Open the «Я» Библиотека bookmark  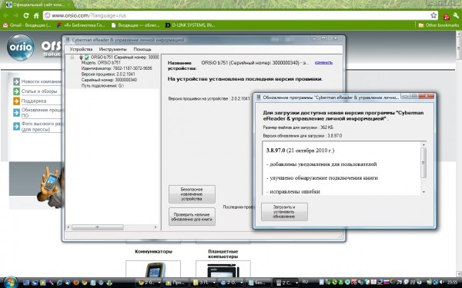pyautogui.click(x=81, y=25)
